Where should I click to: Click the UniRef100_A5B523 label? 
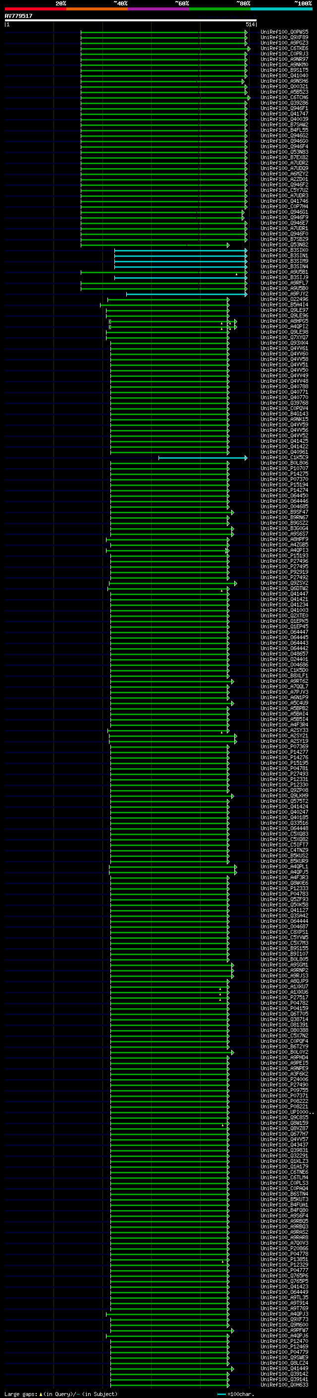click(x=284, y=92)
